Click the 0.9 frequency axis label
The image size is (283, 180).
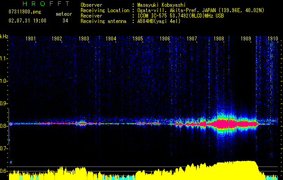tap(4, 103)
